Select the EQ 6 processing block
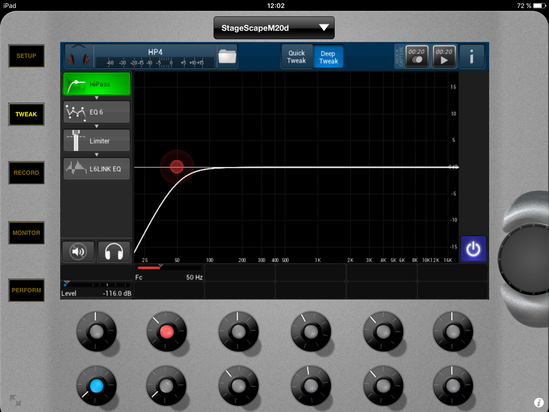 pos(97,112)
